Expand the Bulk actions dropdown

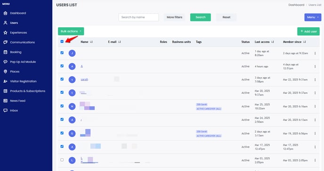coord(71,31)
